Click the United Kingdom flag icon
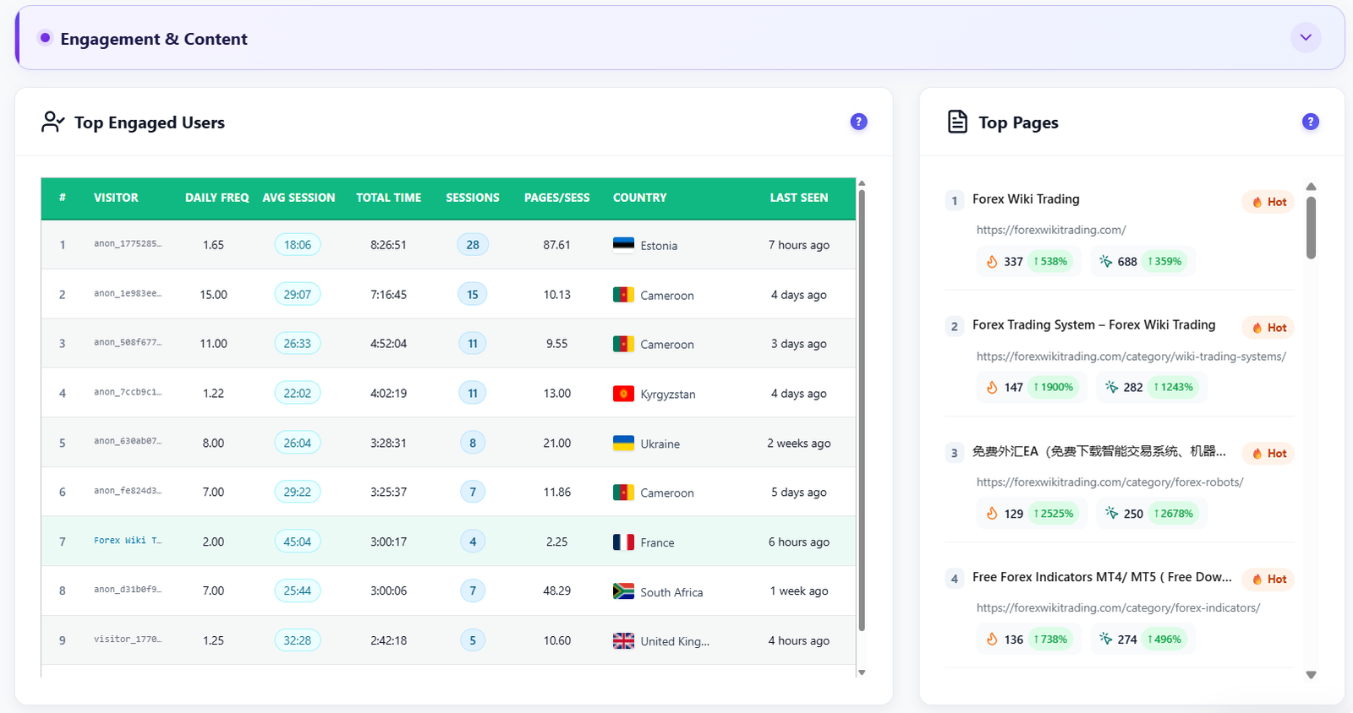The width and height of the screenshot is (1353, 713). click(x=623, y=641)
